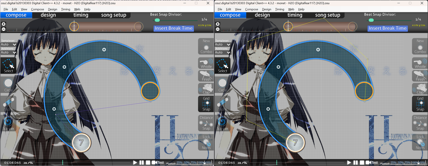Viewport: 428px width, 166px height.
Task: Activate the Select tool in right editor
Action: point(222,66)
